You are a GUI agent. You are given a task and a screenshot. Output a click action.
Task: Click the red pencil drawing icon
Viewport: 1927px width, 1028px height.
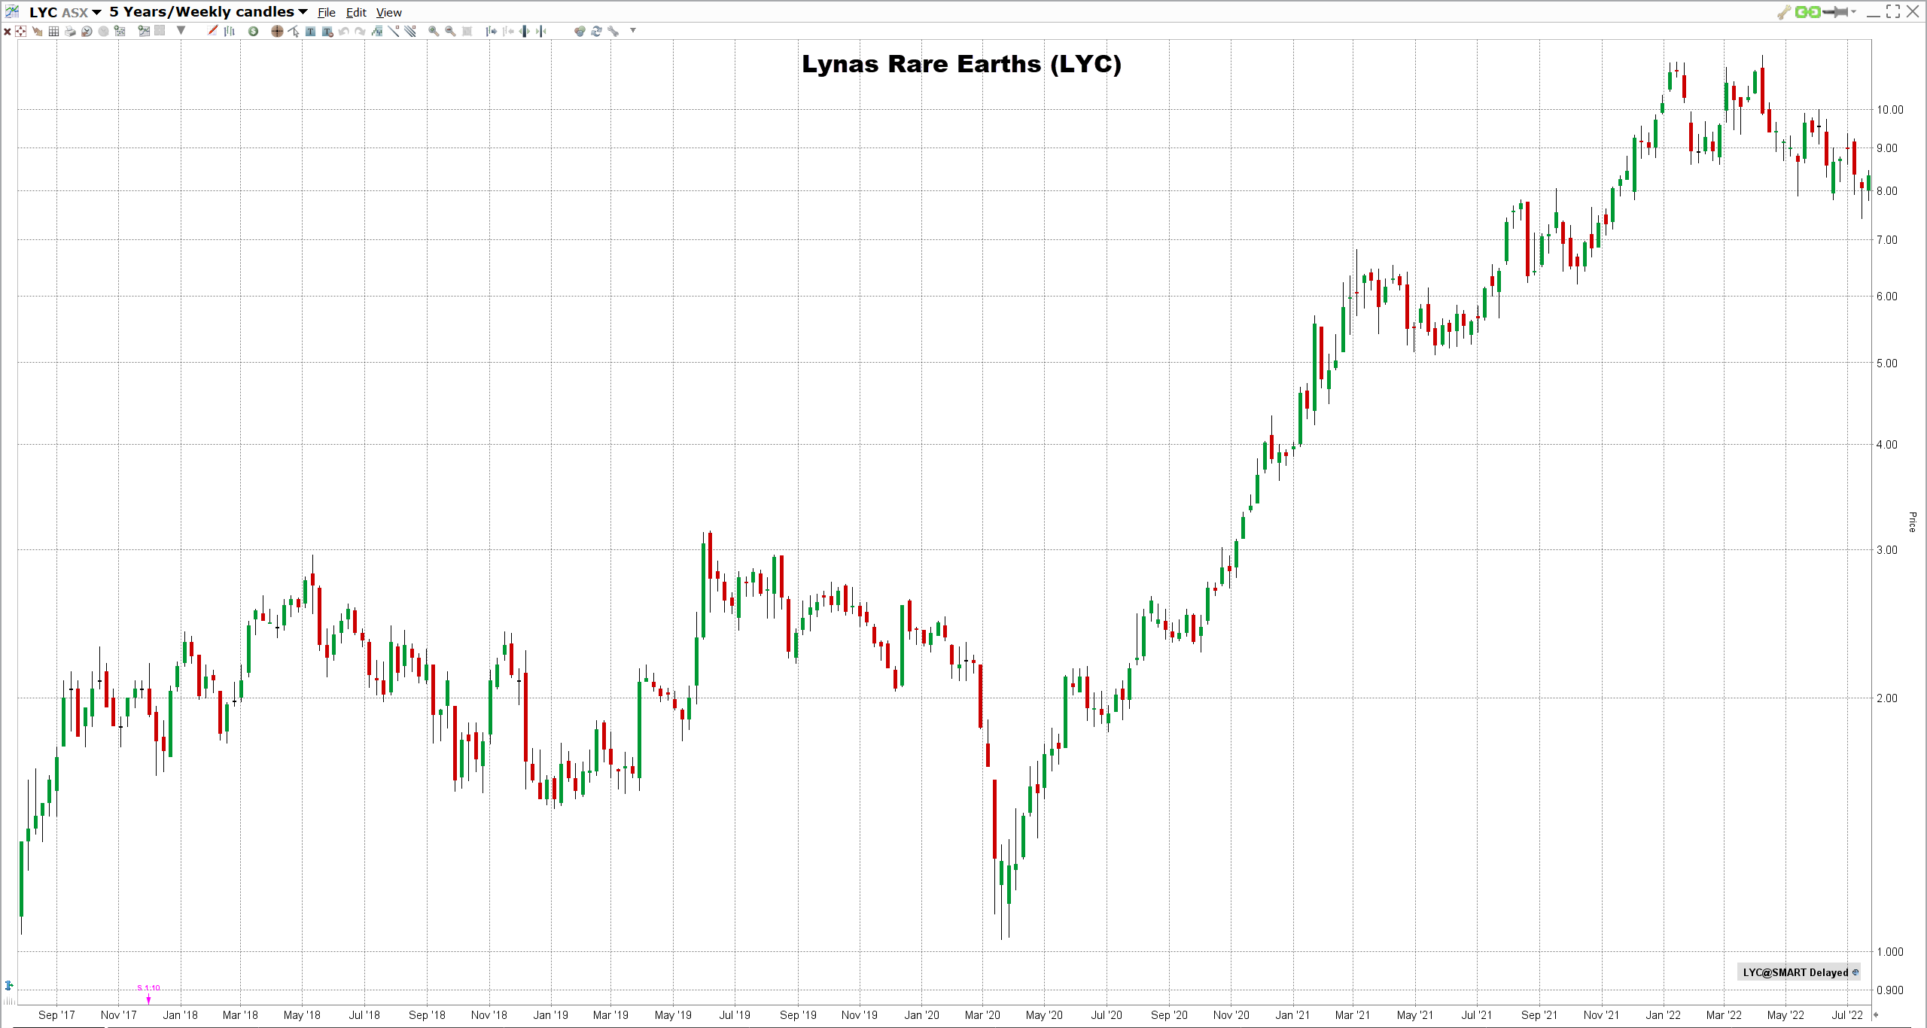pyautogui.click(x=212, y=30)
